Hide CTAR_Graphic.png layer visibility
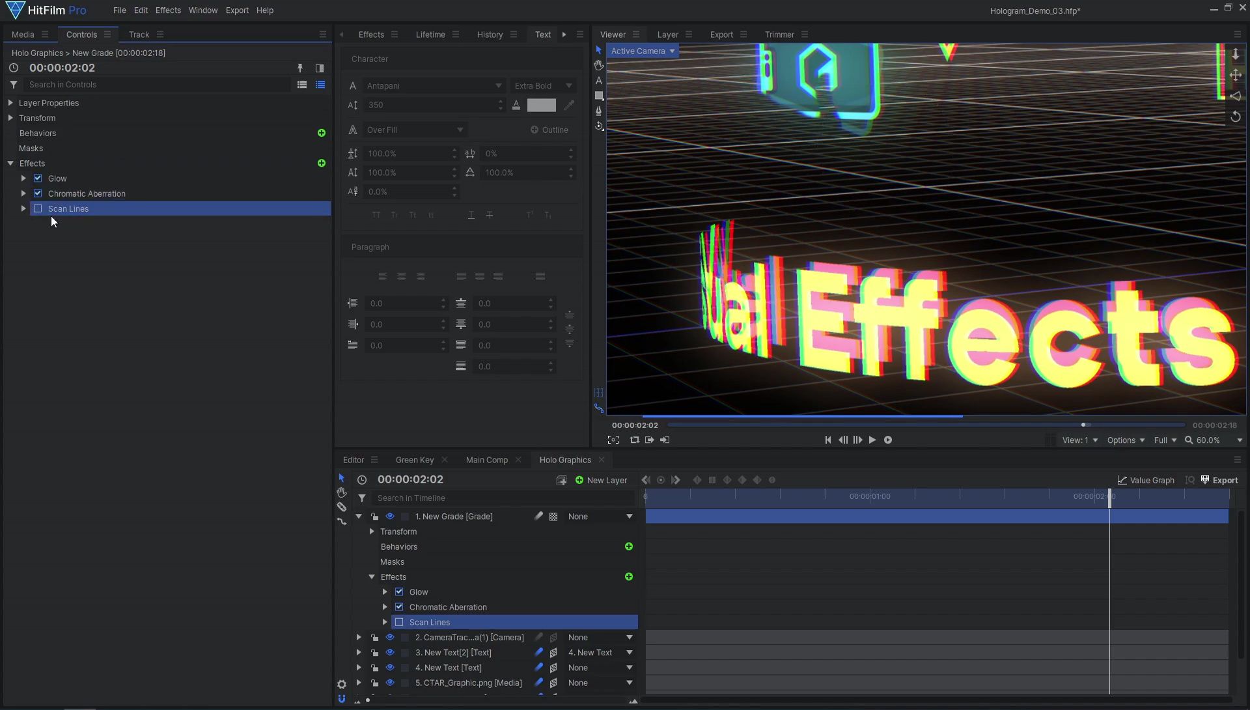1250x710 pixels. [x=390, y=683]
